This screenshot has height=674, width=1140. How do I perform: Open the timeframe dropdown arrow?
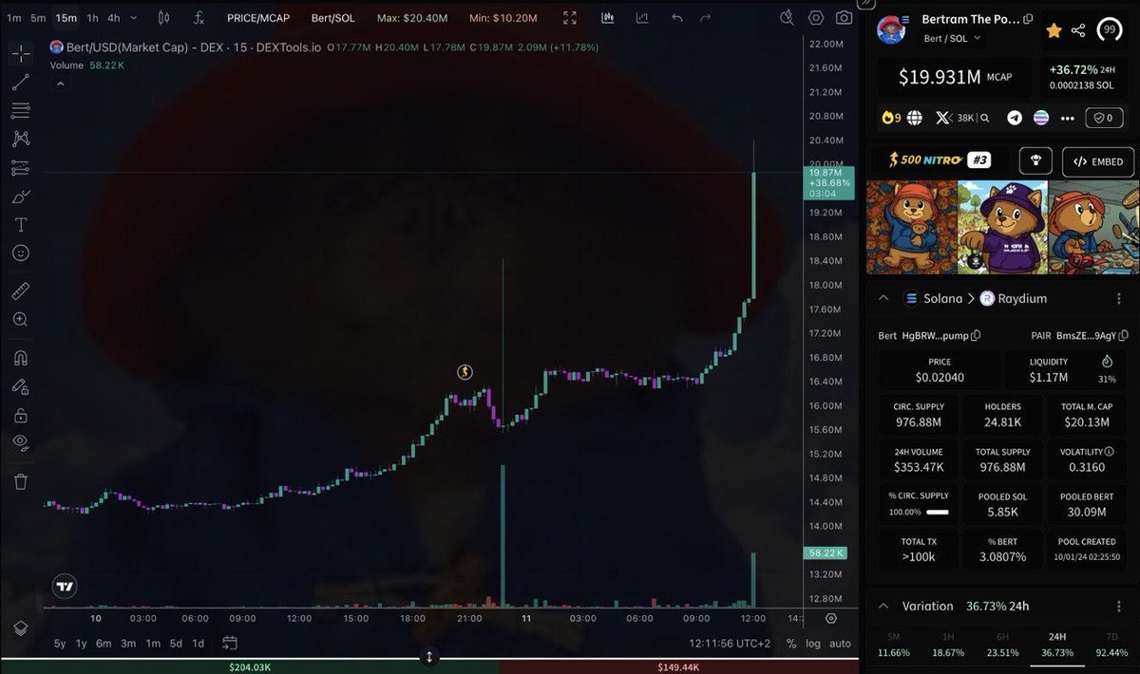point(134,17)
